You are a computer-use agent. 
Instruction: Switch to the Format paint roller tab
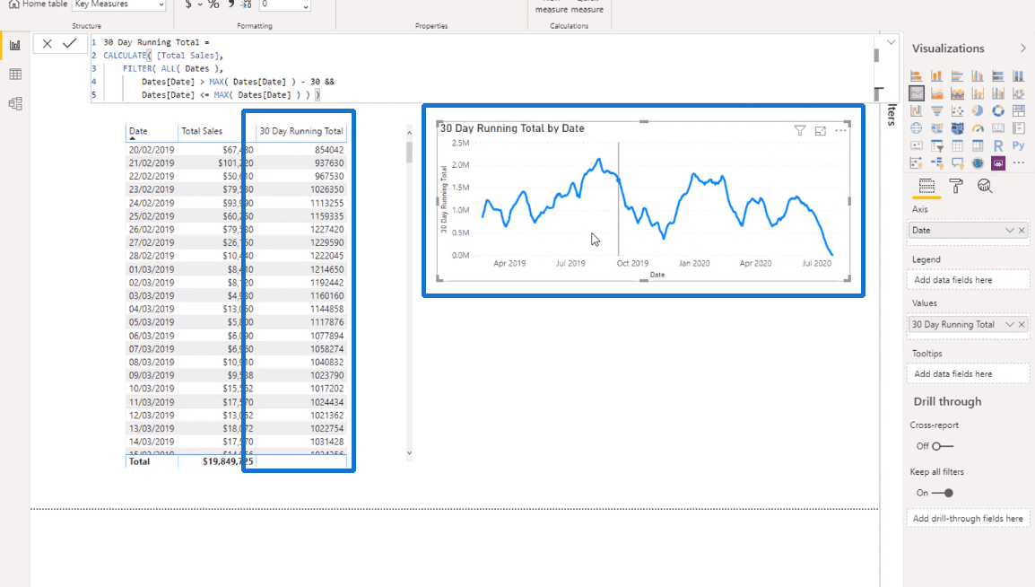click(956, 186)
